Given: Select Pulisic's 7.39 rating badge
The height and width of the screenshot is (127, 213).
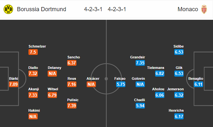Looking at the screenshot, I should pyautogui.click(x=72, y=106).
